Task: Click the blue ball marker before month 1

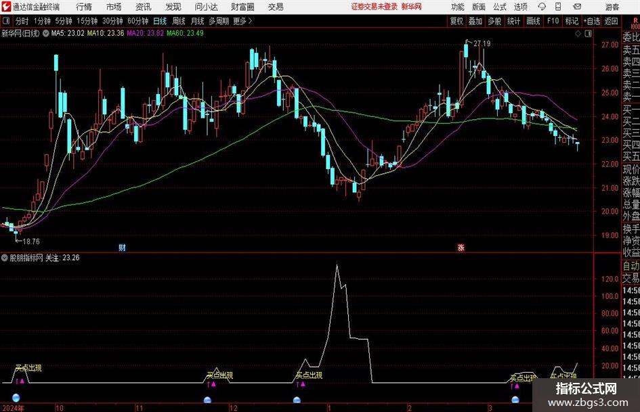Action: [x=297, y=400]
